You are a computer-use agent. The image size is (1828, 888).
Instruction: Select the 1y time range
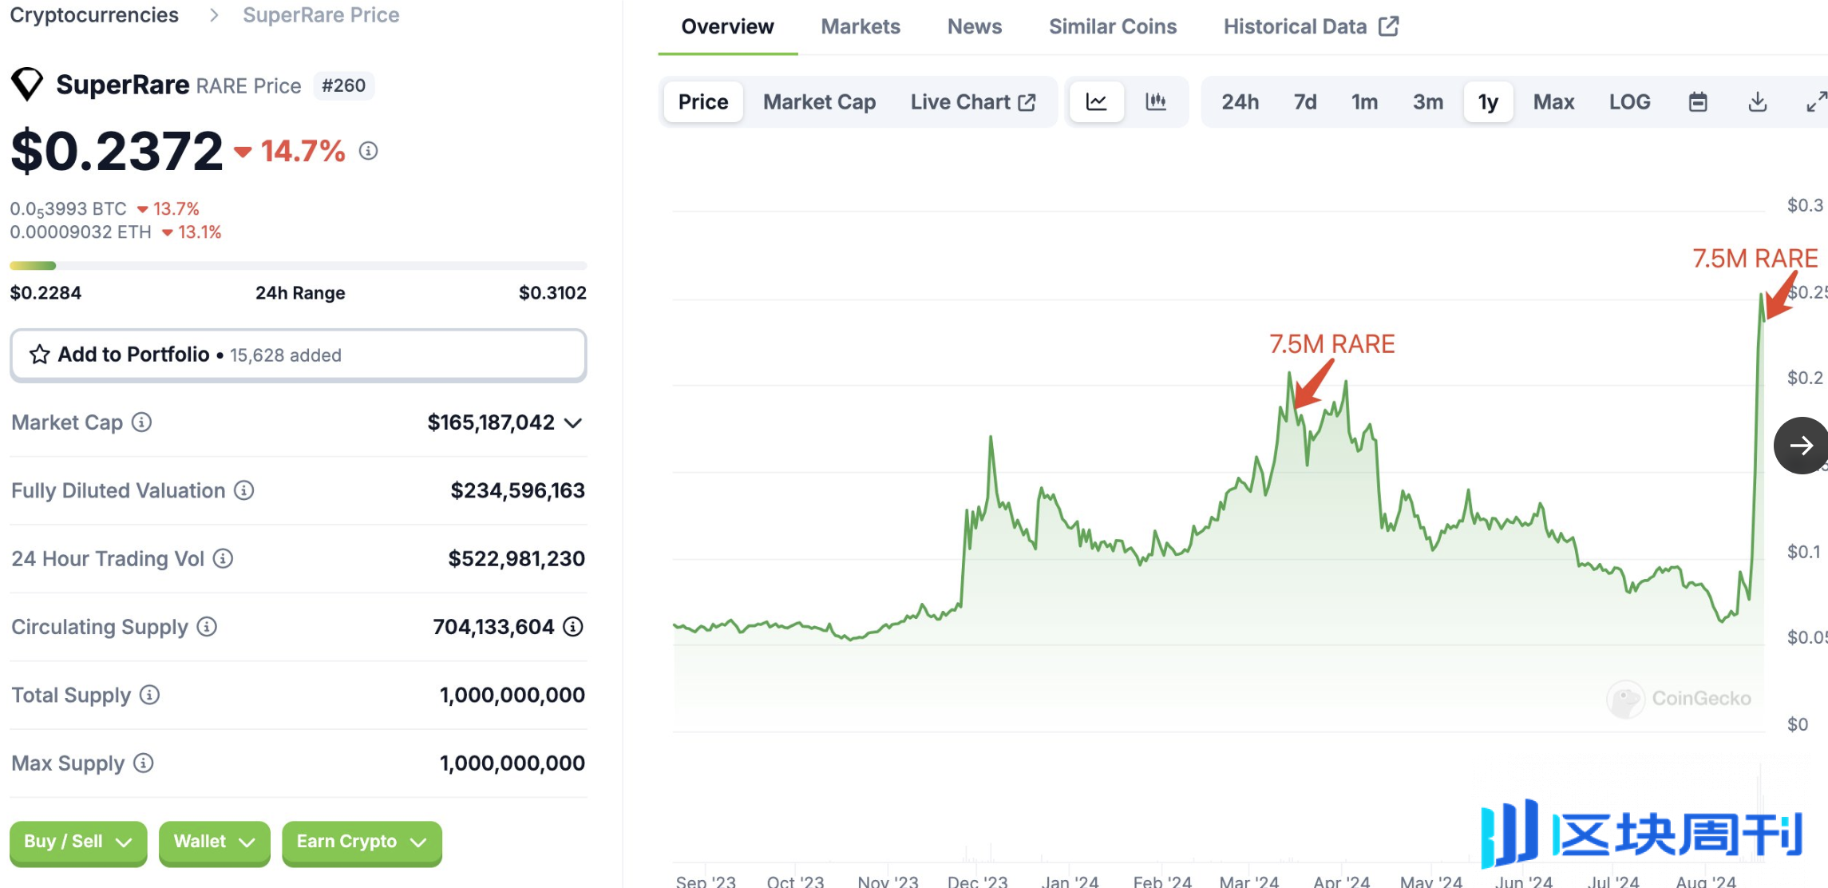(x=1488, y=102)
